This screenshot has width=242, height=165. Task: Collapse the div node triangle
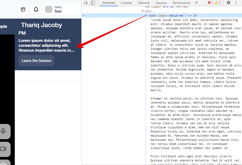click(143, 11)
